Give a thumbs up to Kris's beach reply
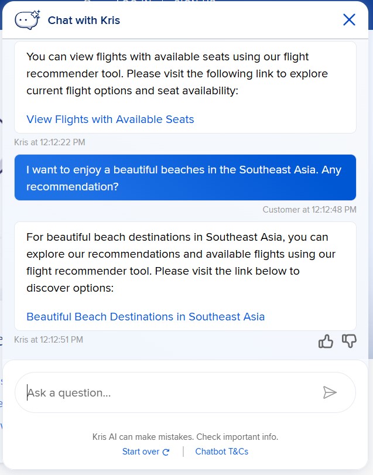The height and width of the screenshot is (475, 373). point(326,341)
